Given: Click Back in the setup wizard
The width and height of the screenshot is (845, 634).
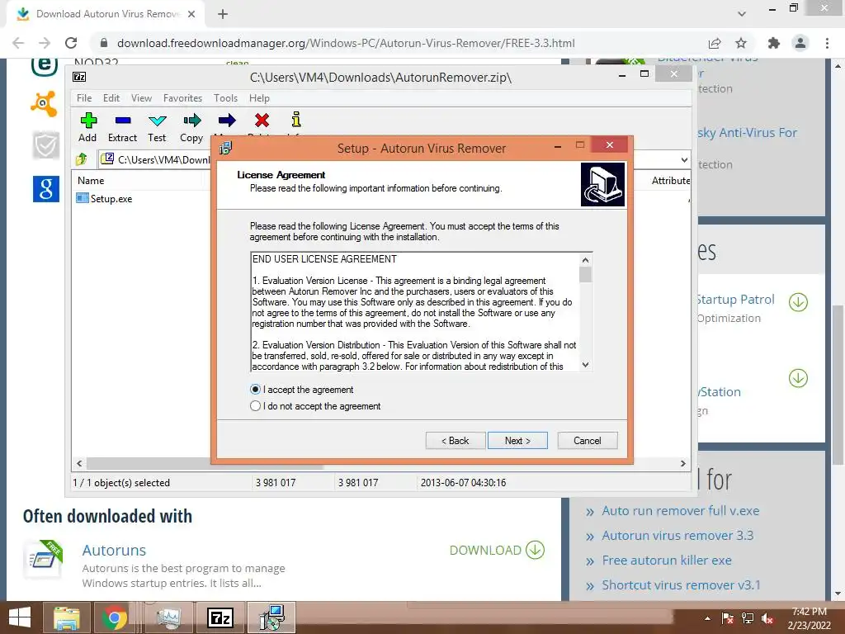Looking at the screenshot, I should (456, 441).
